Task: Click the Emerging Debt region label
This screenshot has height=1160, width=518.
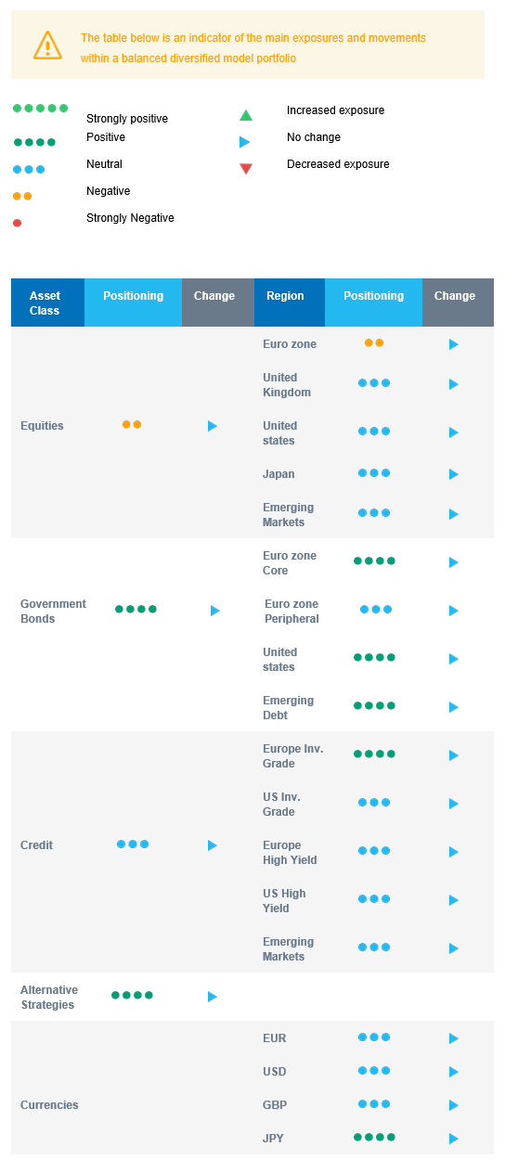Action: (x=288, y=708)
